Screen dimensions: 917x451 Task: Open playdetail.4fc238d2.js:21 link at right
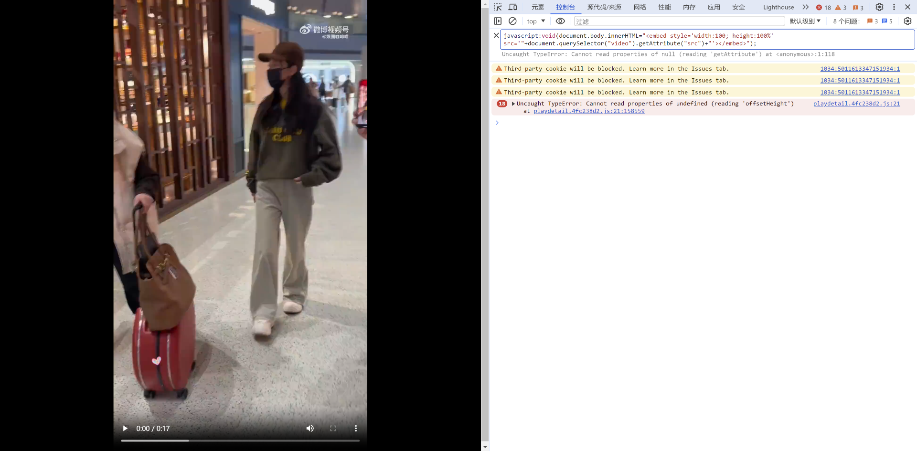point(856,104)
